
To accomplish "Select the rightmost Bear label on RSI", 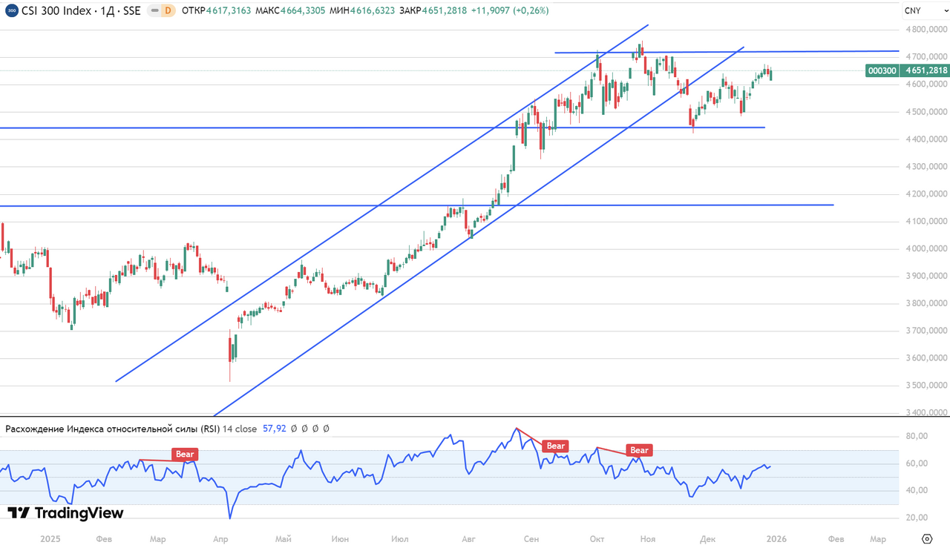I will [639, 449].
